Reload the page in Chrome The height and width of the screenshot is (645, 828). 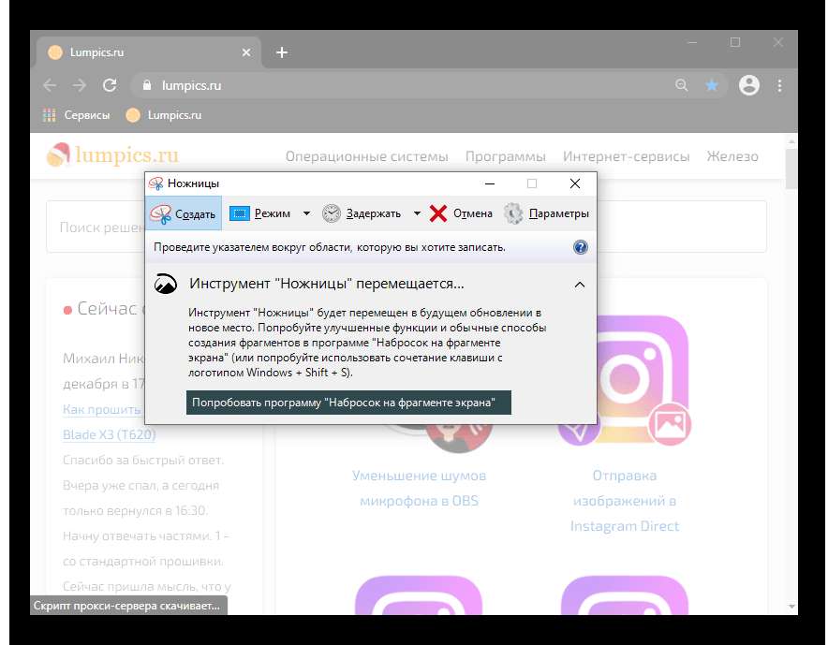110,85
